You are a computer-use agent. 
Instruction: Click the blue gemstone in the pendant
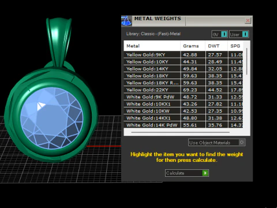[51, 118]
